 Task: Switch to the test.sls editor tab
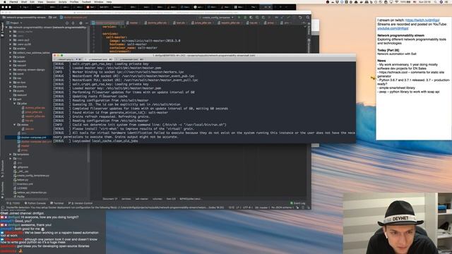point(179,23)
